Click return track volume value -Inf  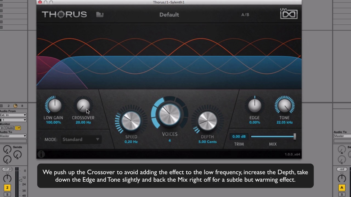342,169
